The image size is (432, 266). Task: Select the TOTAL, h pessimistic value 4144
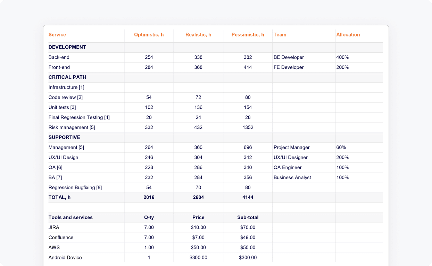248,197
